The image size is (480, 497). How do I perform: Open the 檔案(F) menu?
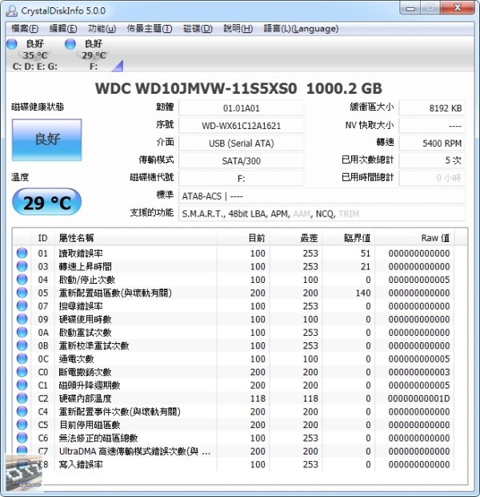point(25,29)
